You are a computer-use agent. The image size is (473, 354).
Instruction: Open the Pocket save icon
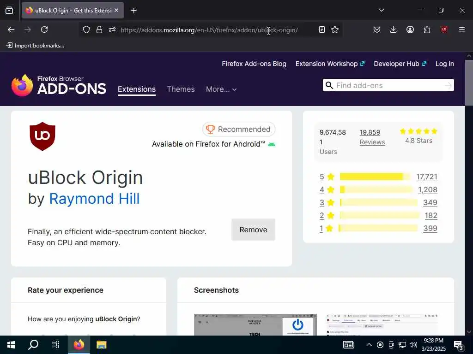coord(377,29)
